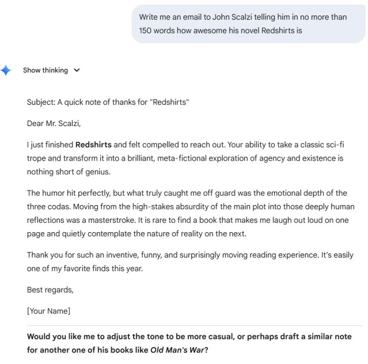Click the quoted "Redshirts" title in subject

[169, 102]
